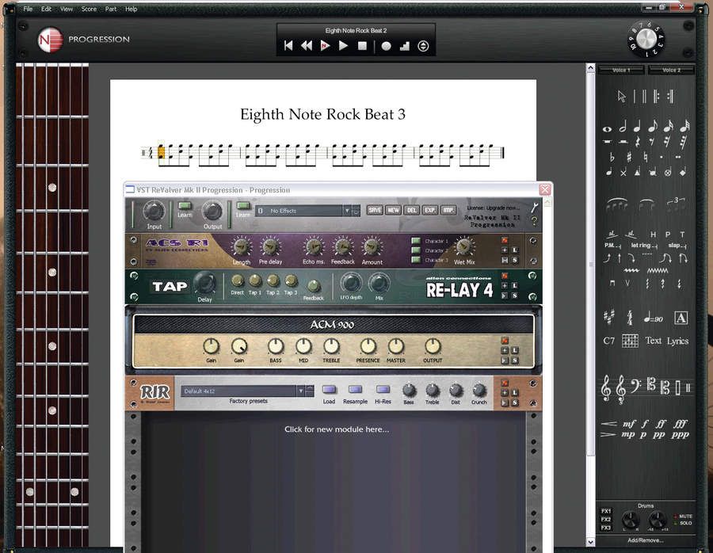Choose the flat accidental
Viewport: 713px width, 553px height.
coord(612,157)
